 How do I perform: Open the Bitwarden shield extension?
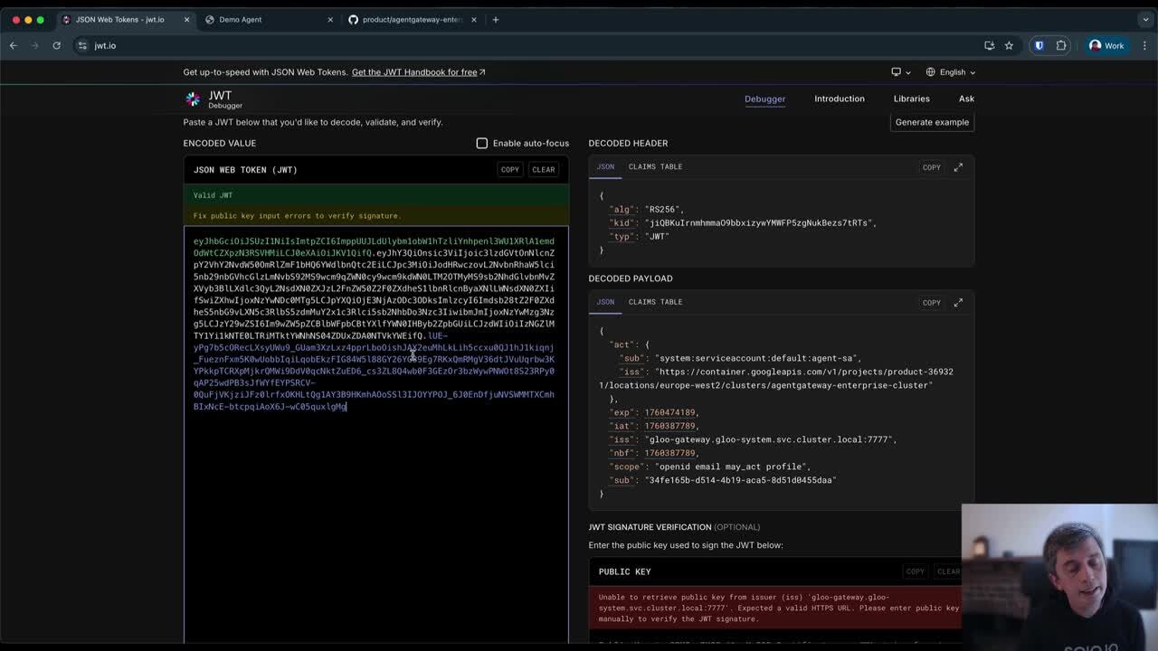pyautogui.click(x=1039, y=45)
